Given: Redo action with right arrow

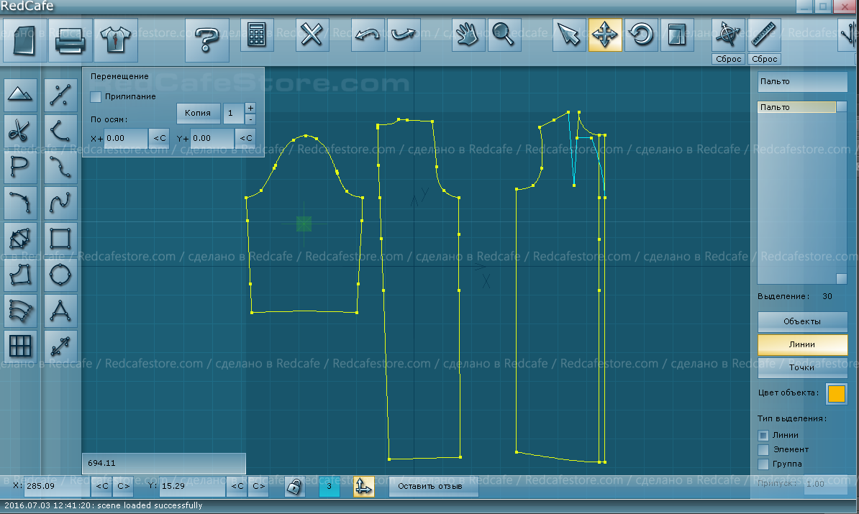Looking at the screenshot, I should pyautogui.click(x=404, y=35).
